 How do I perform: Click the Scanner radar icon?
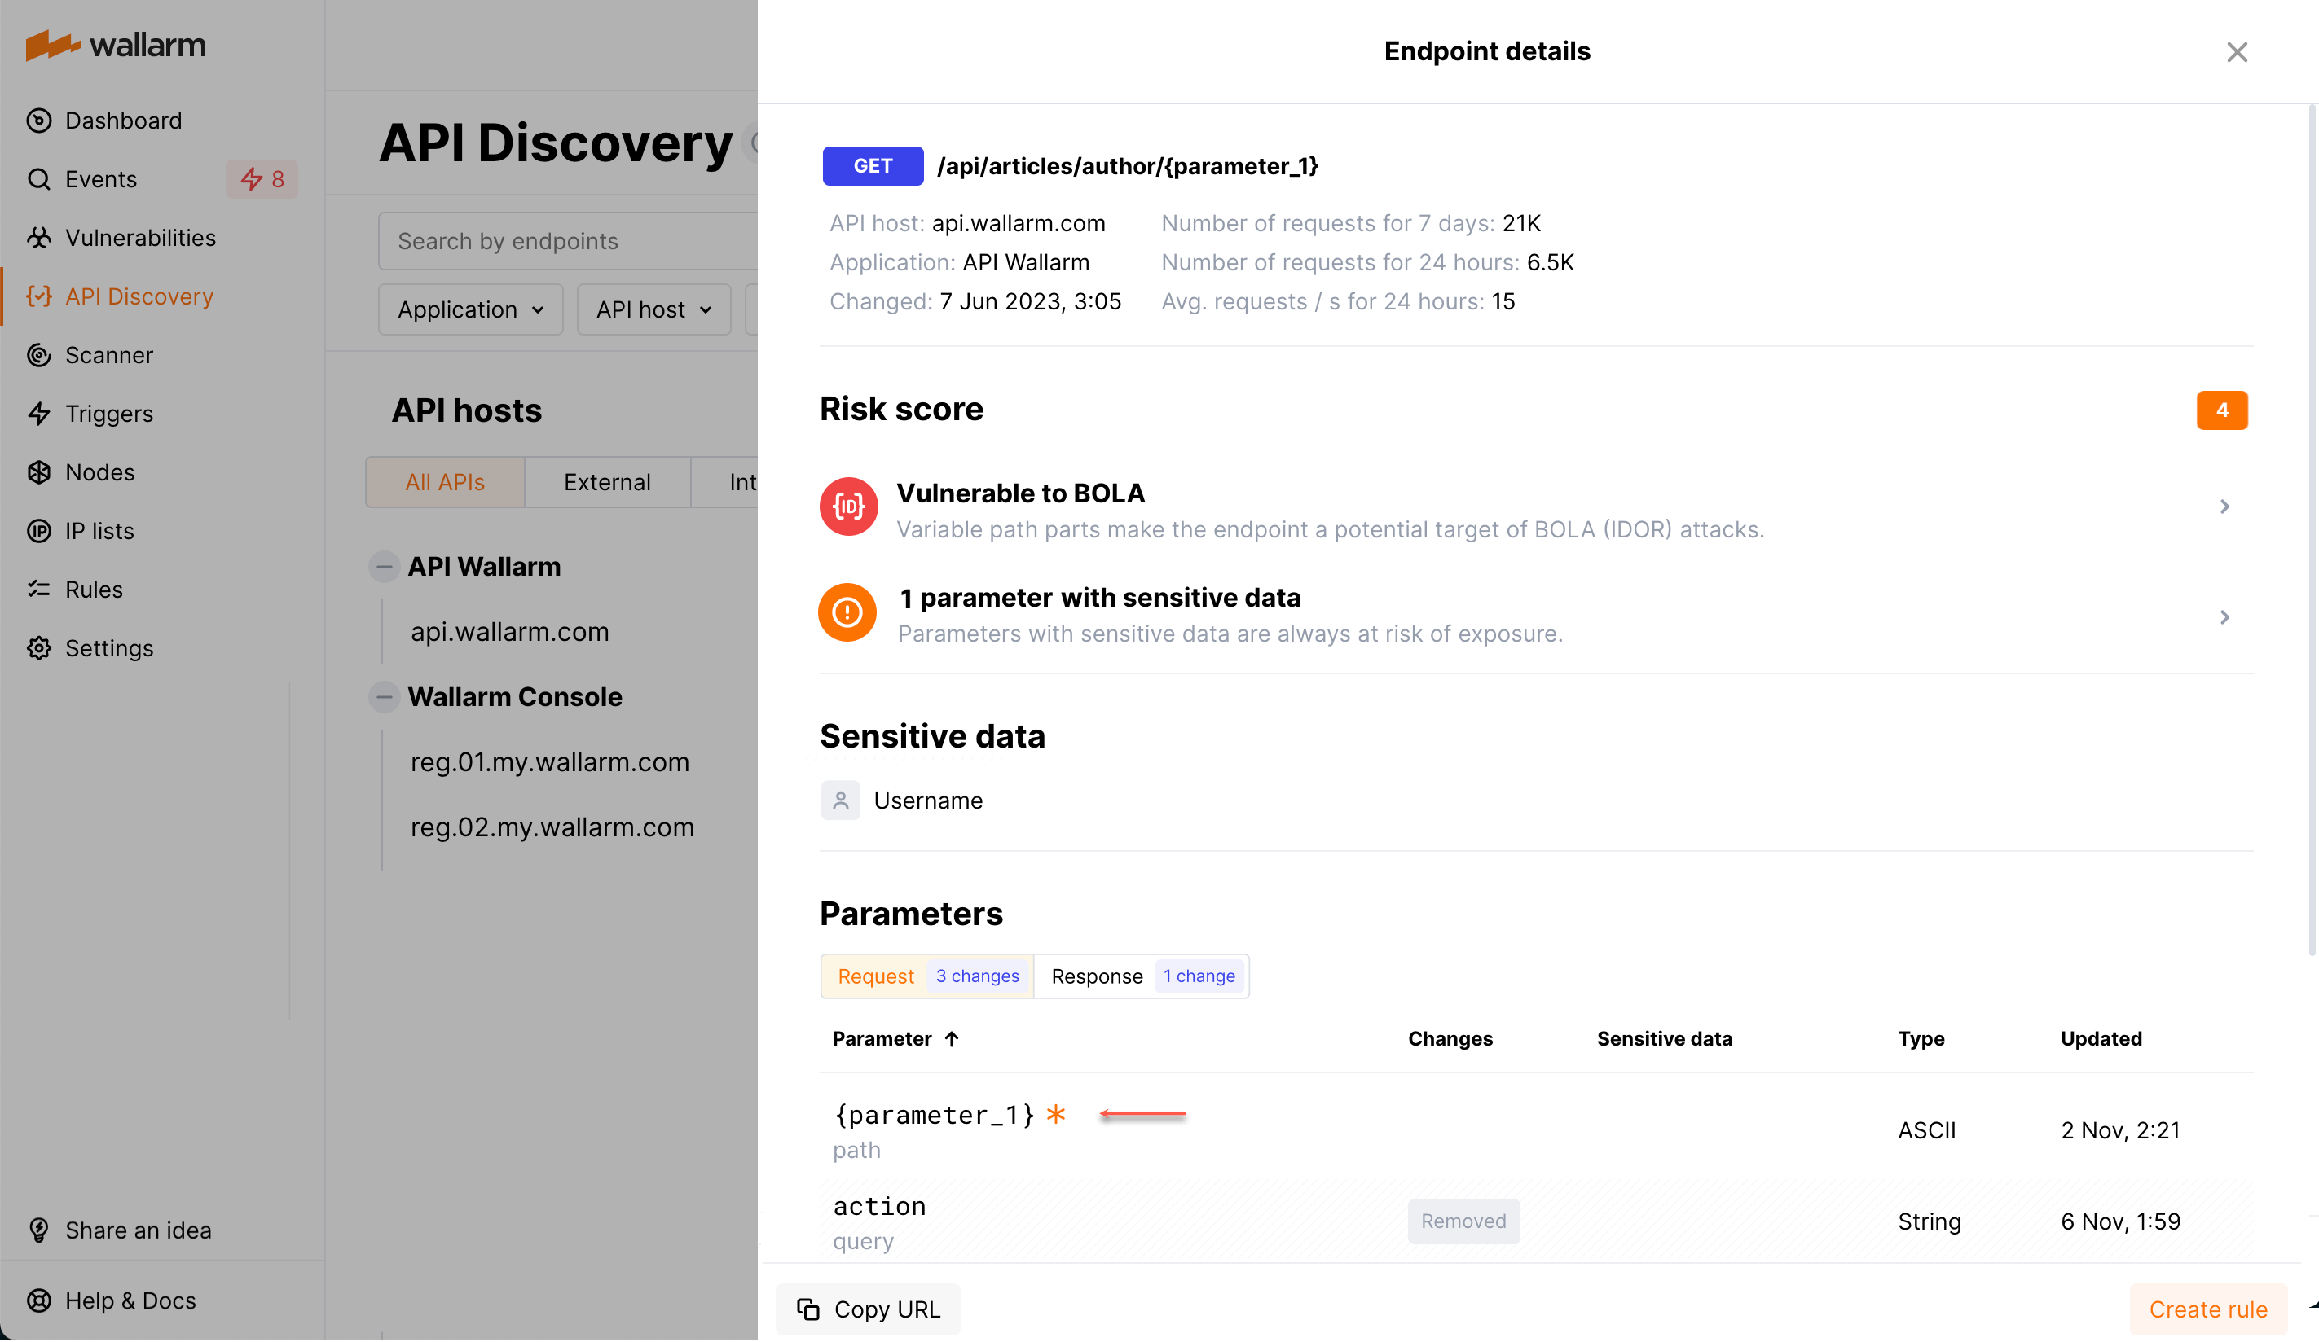click(38, 355)
